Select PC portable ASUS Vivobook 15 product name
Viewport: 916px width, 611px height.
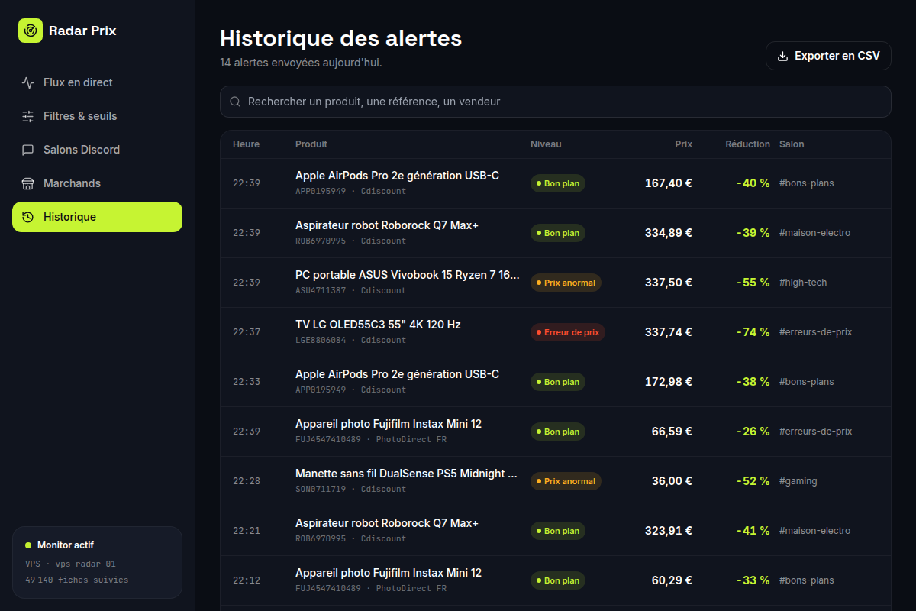tap(407, 275)
